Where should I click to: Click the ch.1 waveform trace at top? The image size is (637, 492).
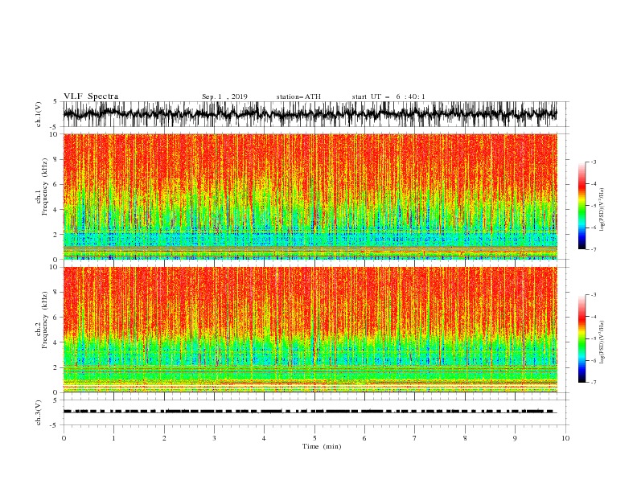[x=310, y=114]
